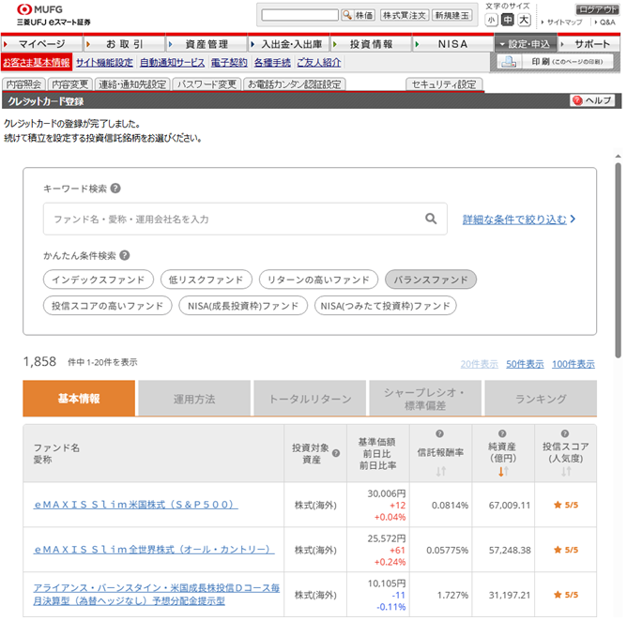Screen dimensions: 627x636
Task: Sort by 信託報酬率 arrows
Action: (x=441, y=471)
